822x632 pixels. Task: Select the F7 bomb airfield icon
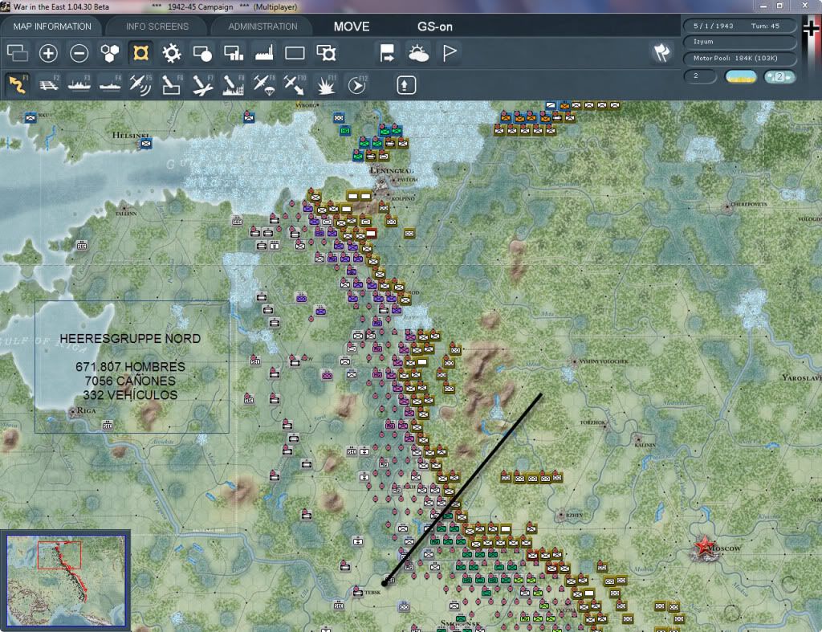pos(202,84)
